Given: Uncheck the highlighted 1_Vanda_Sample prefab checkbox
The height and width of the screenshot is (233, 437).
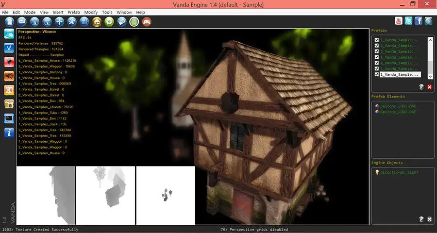Looking at the screenshot, I should 377,74.
